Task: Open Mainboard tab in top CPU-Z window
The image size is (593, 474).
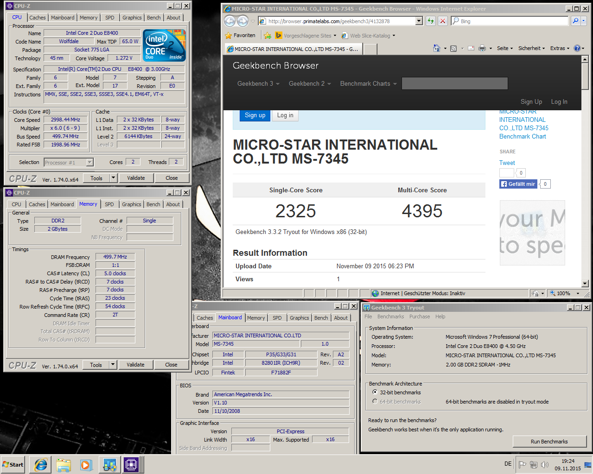Action: (63, 18)
